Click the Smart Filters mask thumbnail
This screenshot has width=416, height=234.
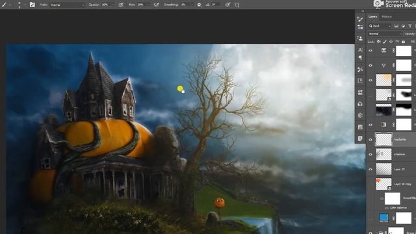click(393, 198)
